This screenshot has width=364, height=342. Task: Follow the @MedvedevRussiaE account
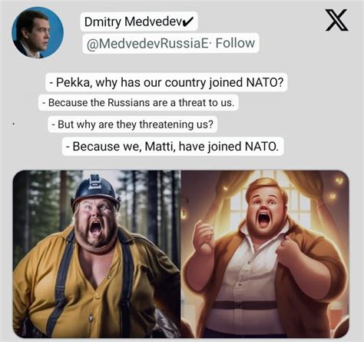[235, 43]
